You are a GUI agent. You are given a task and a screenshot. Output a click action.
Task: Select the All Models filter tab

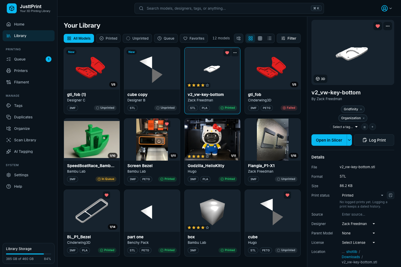[x=79, y=38]
